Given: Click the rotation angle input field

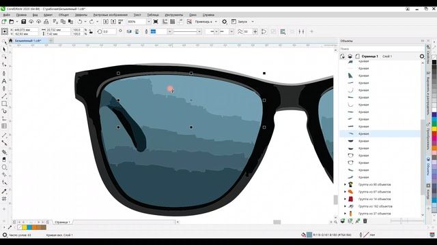Looking at the screenshot, I should point(109,32).
